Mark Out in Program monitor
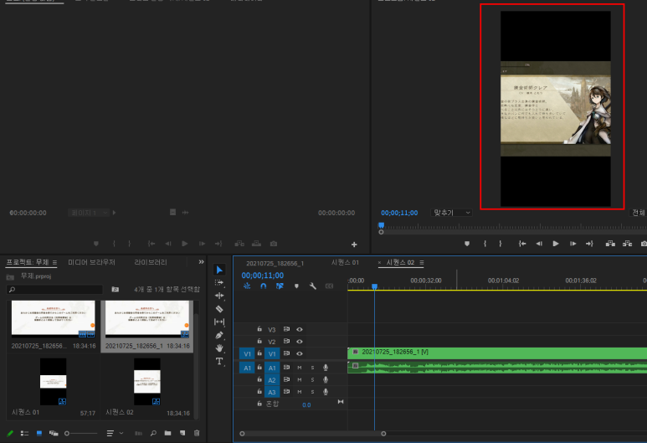The height and width of the screenshot is (443, 647). click(500, 244)
